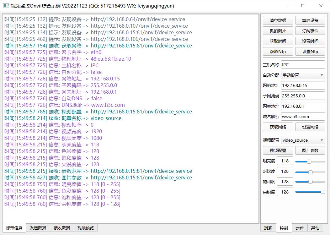Image resolution: width=330 pixels, height=235 pixels.
Task: Click the 设置时间 button
Action: point(310,41)
